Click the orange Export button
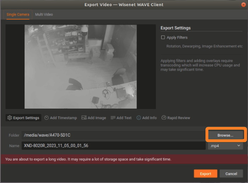248x183 pixels. (205, 174)
